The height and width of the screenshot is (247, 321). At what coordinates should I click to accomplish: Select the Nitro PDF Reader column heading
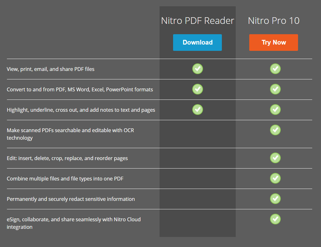tap(198, 21)
